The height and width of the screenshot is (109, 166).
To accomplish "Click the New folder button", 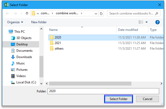I will pos(39,22).
